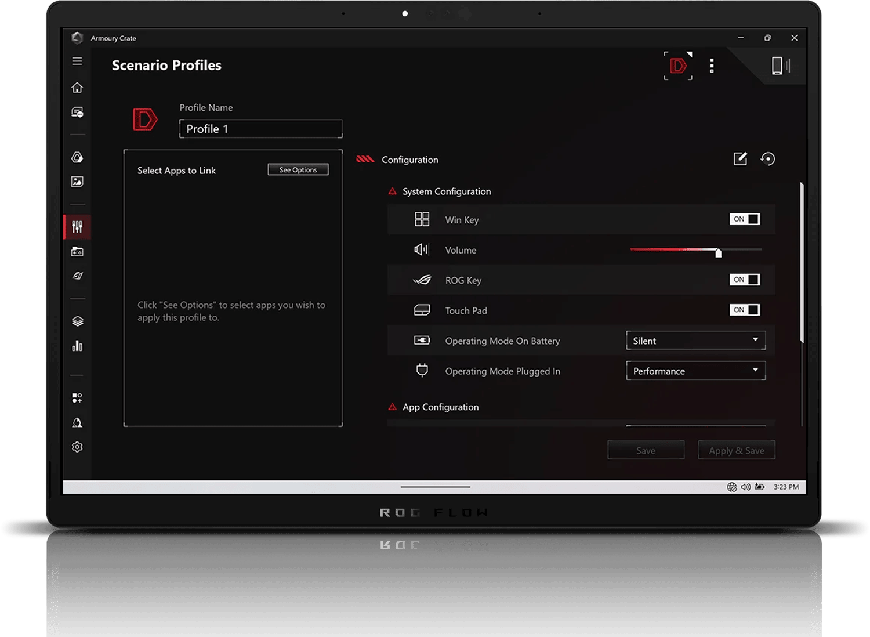
Task: Click the Apply & Save button
Action: (x=737, y=450)
